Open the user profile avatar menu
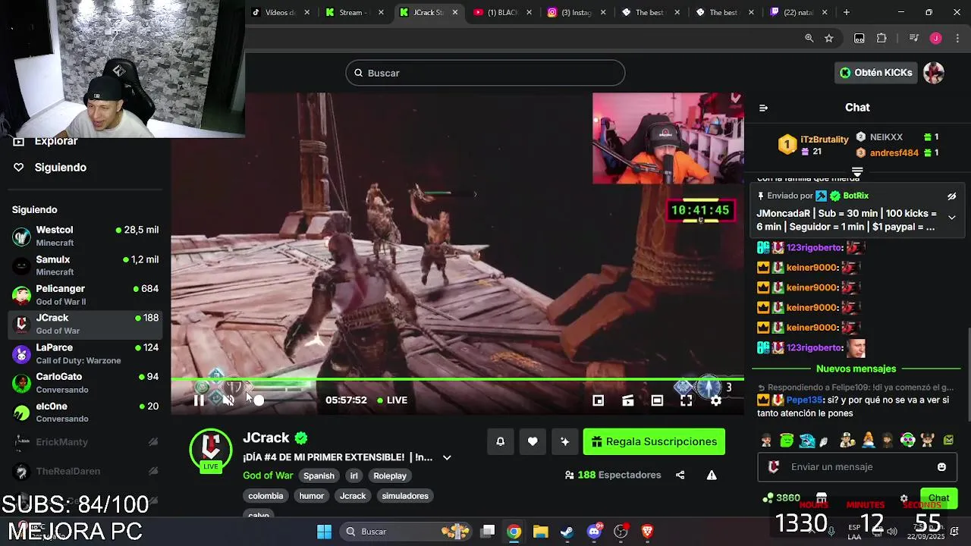The image size is (971, 546). [x=934, y=73]
